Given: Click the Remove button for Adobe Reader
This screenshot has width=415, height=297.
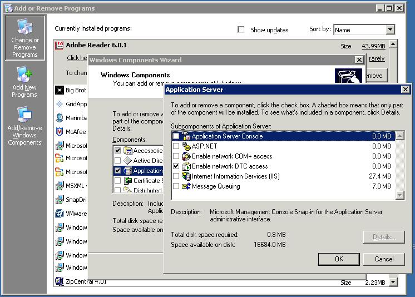Looking at the screenshot, I should point(377,76).
